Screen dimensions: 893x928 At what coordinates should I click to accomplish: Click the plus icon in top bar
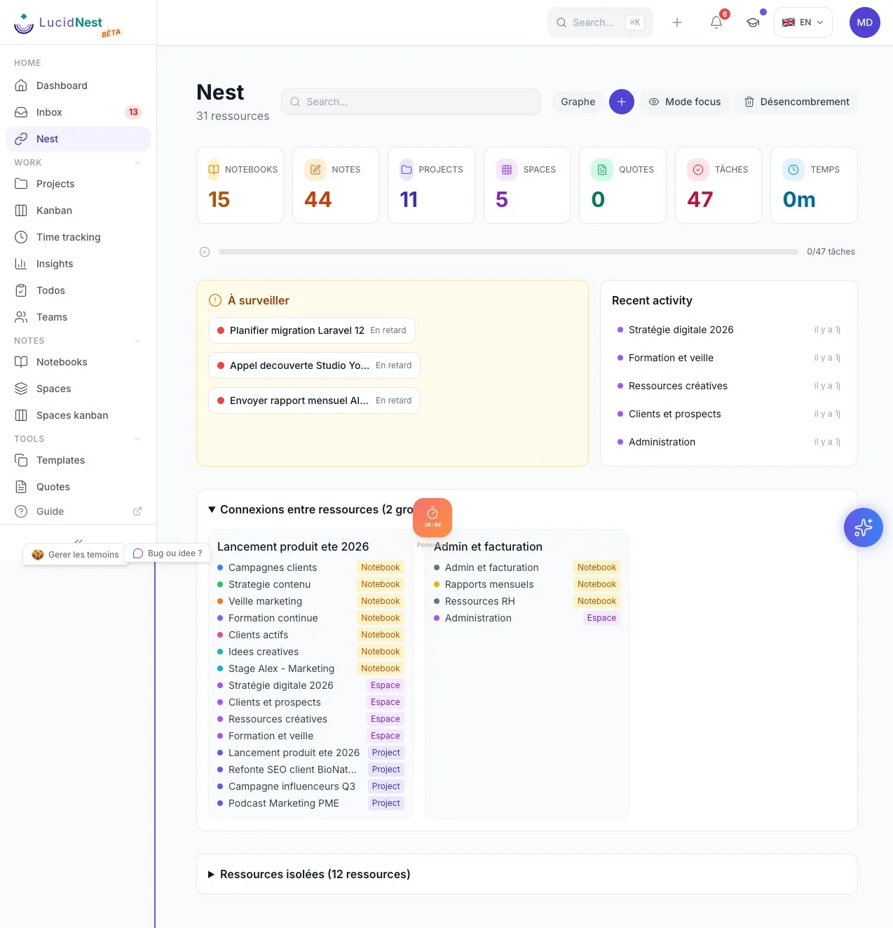point(677,22)
